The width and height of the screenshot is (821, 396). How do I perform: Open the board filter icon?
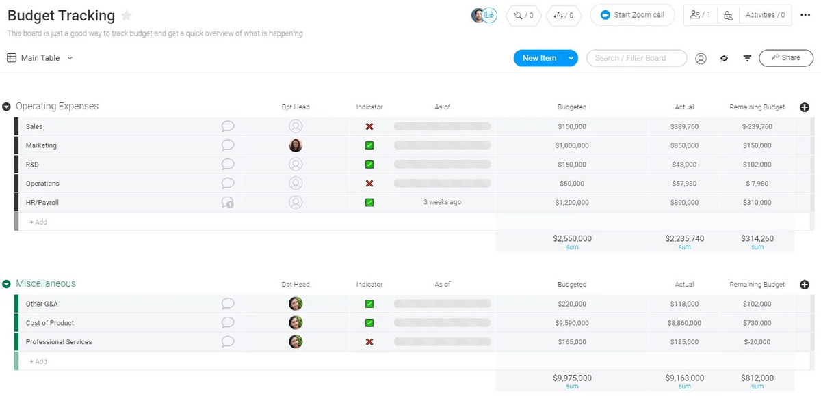pyautogui.click(x=747, y=59)
